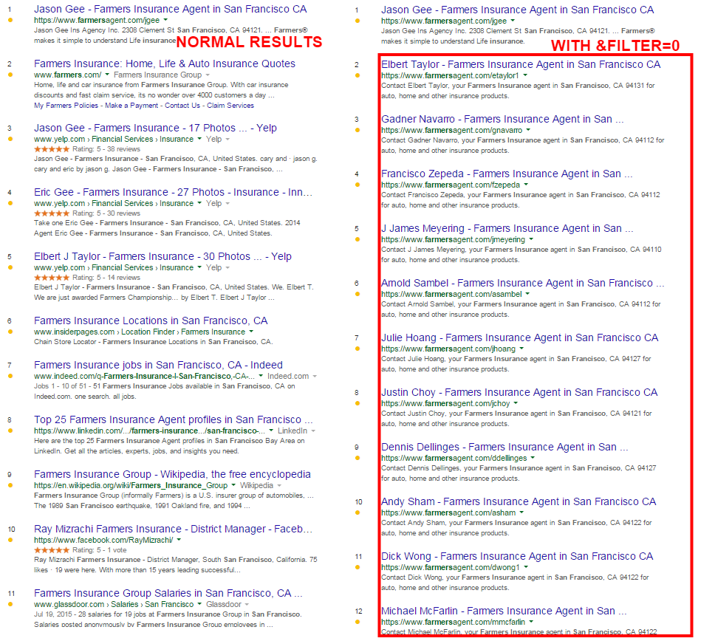Open Farmers Insurance Group Wikipedia article
This screenshot has height=641, width=715.
point(172,474)
